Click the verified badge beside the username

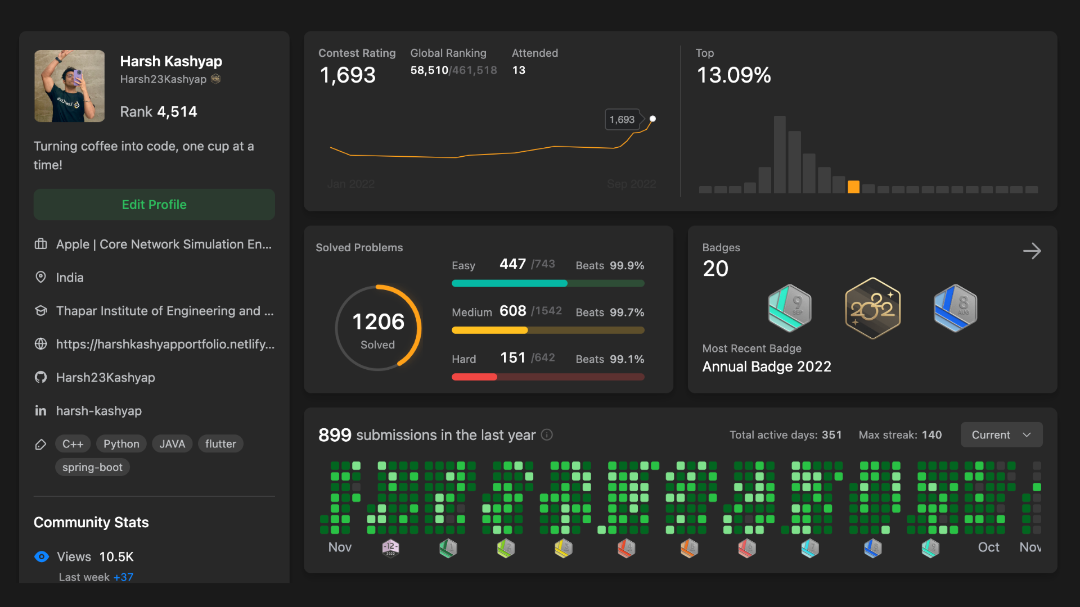point(215,79)
